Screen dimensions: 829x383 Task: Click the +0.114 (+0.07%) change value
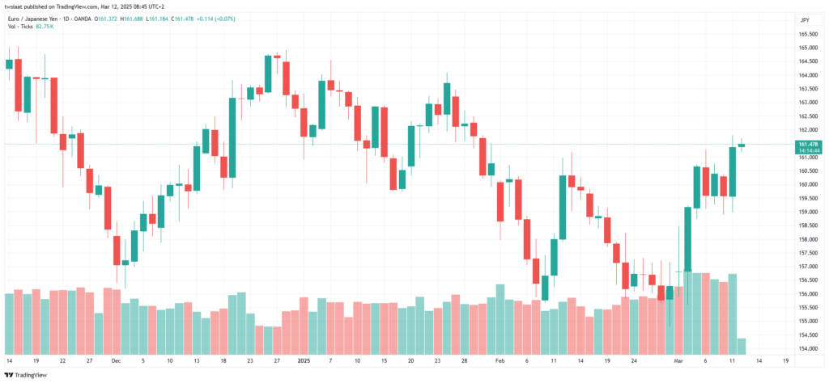pos(215,19)
